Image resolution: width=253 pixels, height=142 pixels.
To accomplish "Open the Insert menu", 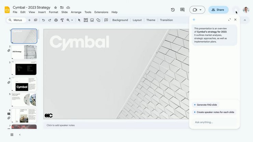I will point(42,12).
